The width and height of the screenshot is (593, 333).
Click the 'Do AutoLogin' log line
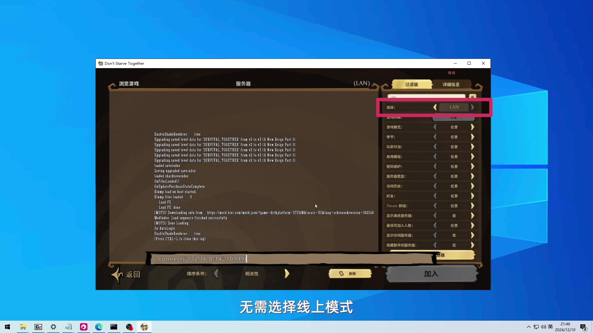click(165, 228)
